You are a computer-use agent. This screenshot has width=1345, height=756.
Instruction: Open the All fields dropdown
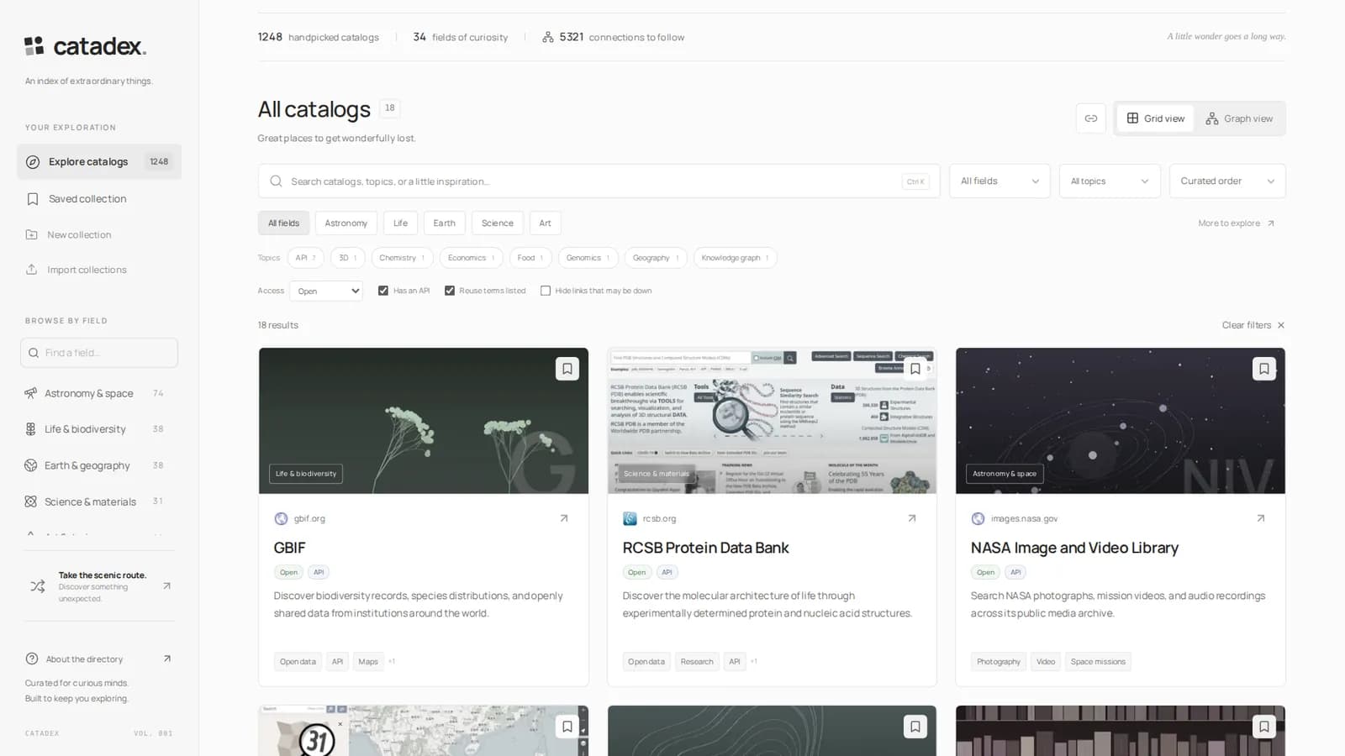pos(1000,181)
